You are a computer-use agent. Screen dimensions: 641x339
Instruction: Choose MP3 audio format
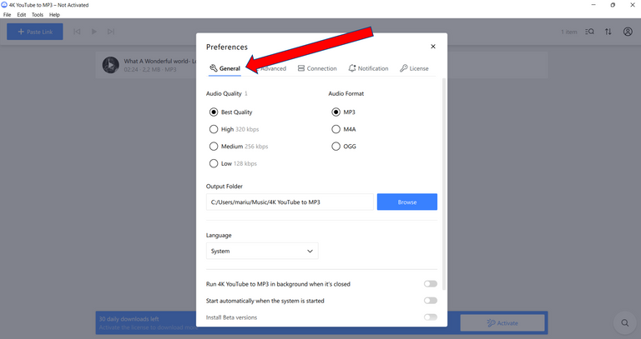[x=343, y=112]
